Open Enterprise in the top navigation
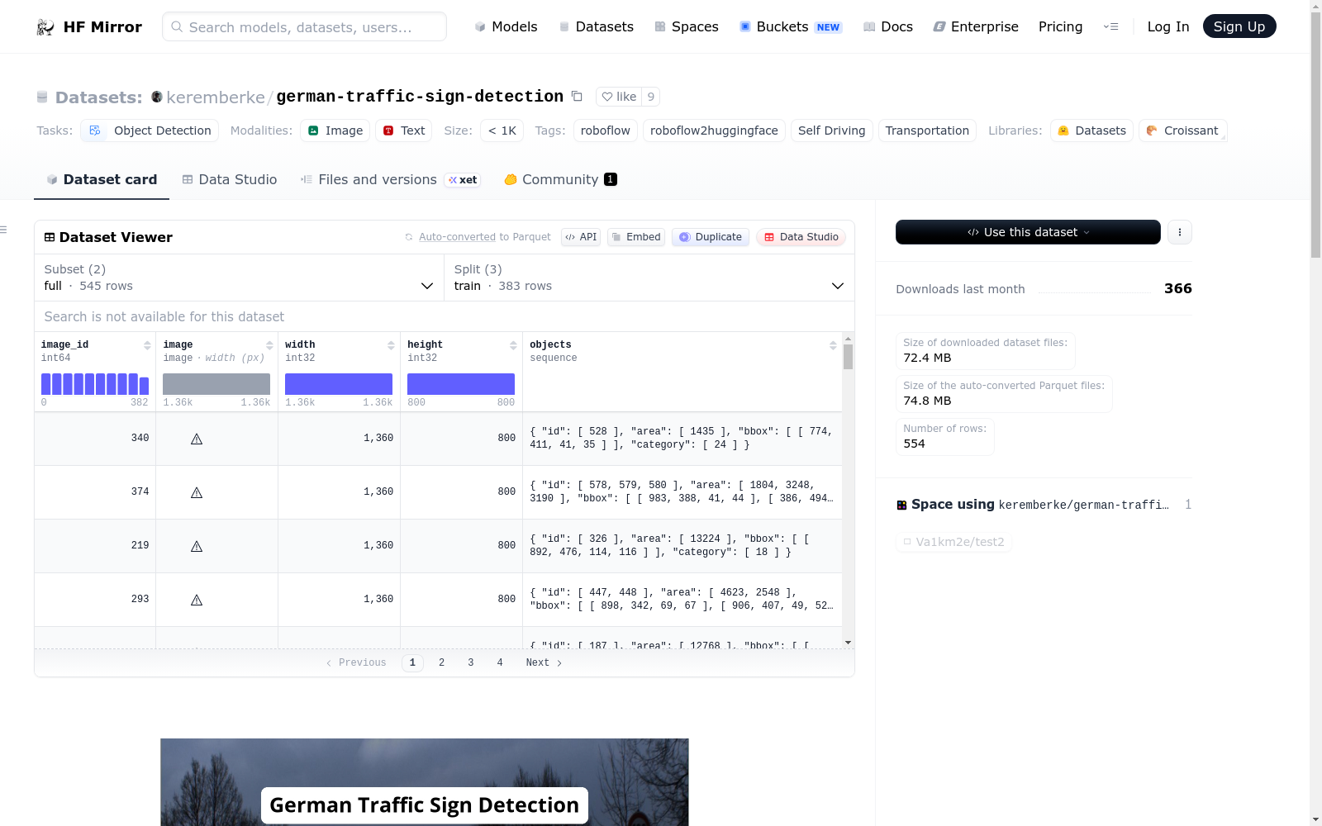This screenshot has height=826, width=1322. 976,26
